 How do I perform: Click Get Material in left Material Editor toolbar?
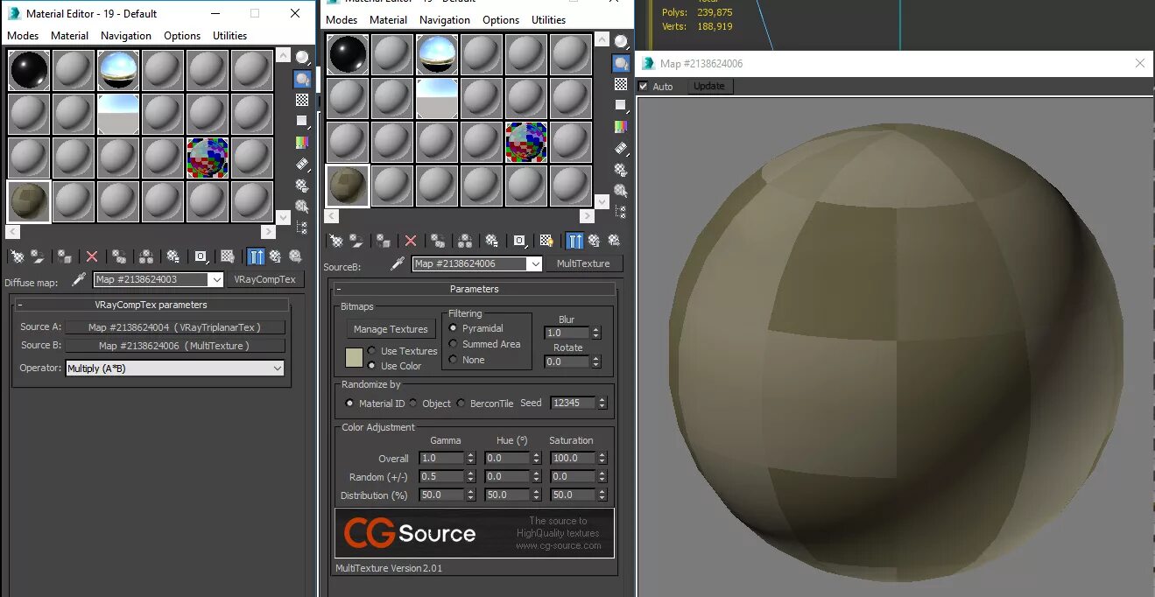[17, 256]
